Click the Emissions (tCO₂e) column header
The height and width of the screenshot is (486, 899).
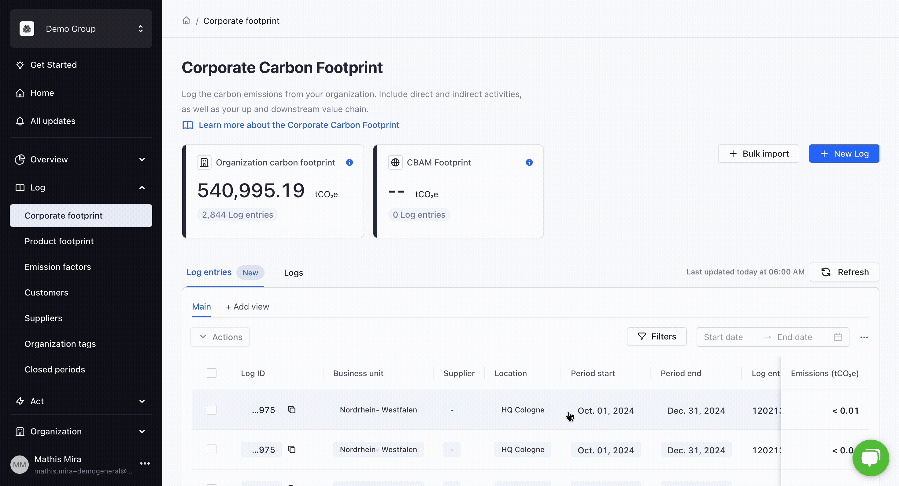(825, 373)
